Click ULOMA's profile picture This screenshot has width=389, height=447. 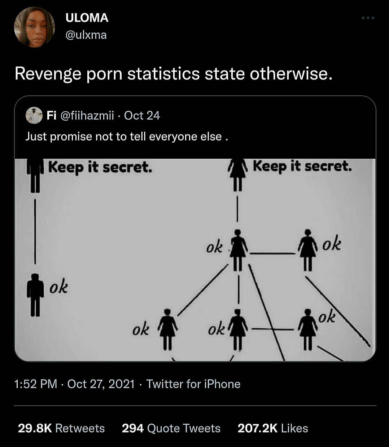34,27
